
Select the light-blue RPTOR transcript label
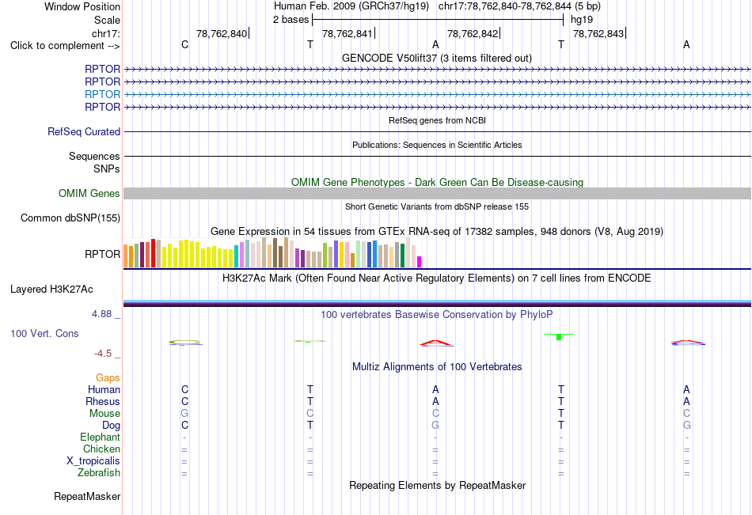tap(102, 94)
